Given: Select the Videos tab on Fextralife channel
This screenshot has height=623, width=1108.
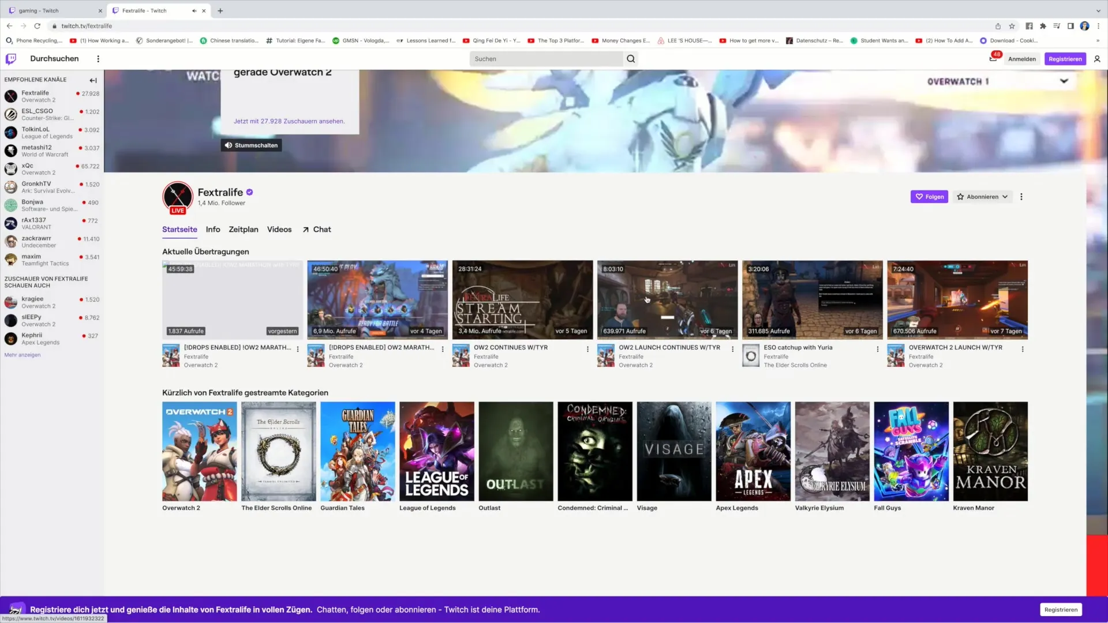Looking at the screenshot, I should (x=279, y=229).
